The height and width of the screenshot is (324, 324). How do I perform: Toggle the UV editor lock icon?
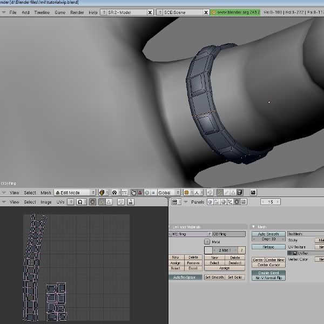(x=131, y=202)
